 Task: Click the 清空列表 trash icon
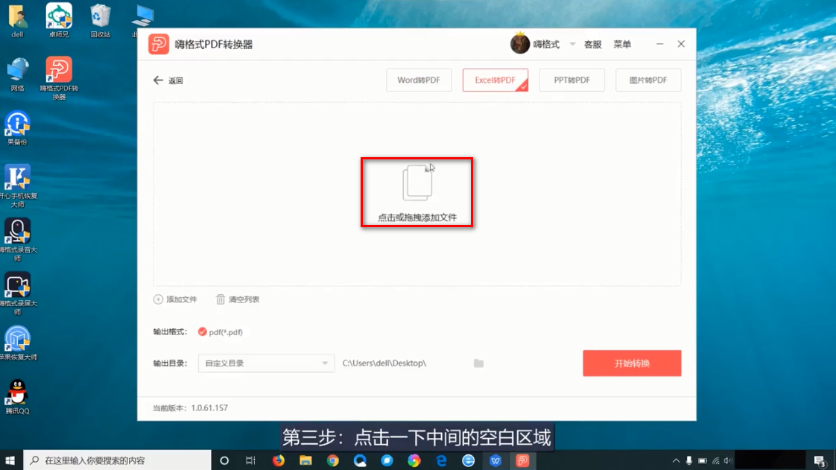pyautogui.click(x=221, y=299)
